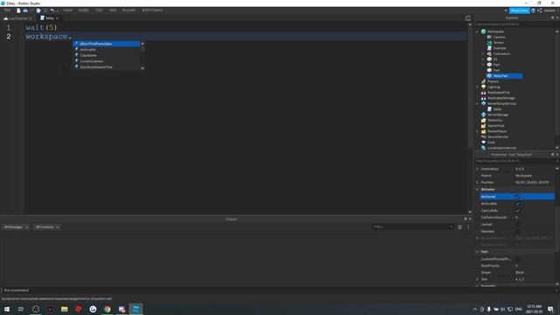Collapse the ServerScriptService tree node
560x315 pixels.
[x=478, y=103]
